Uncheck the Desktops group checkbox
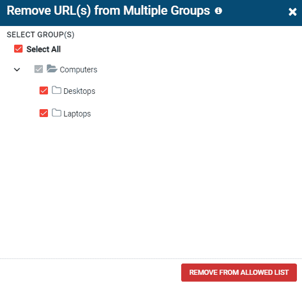The height and width of the screenshot is (285, 302). pyautogui.click(x=43, y=90)
